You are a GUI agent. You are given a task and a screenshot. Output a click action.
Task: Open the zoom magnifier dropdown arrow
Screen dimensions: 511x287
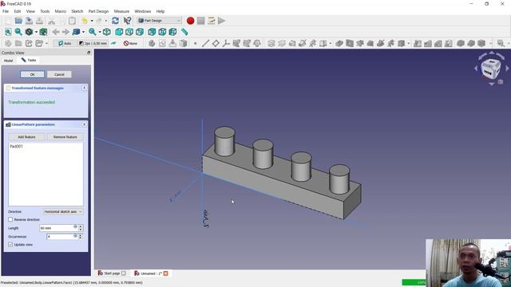[100, 32]
